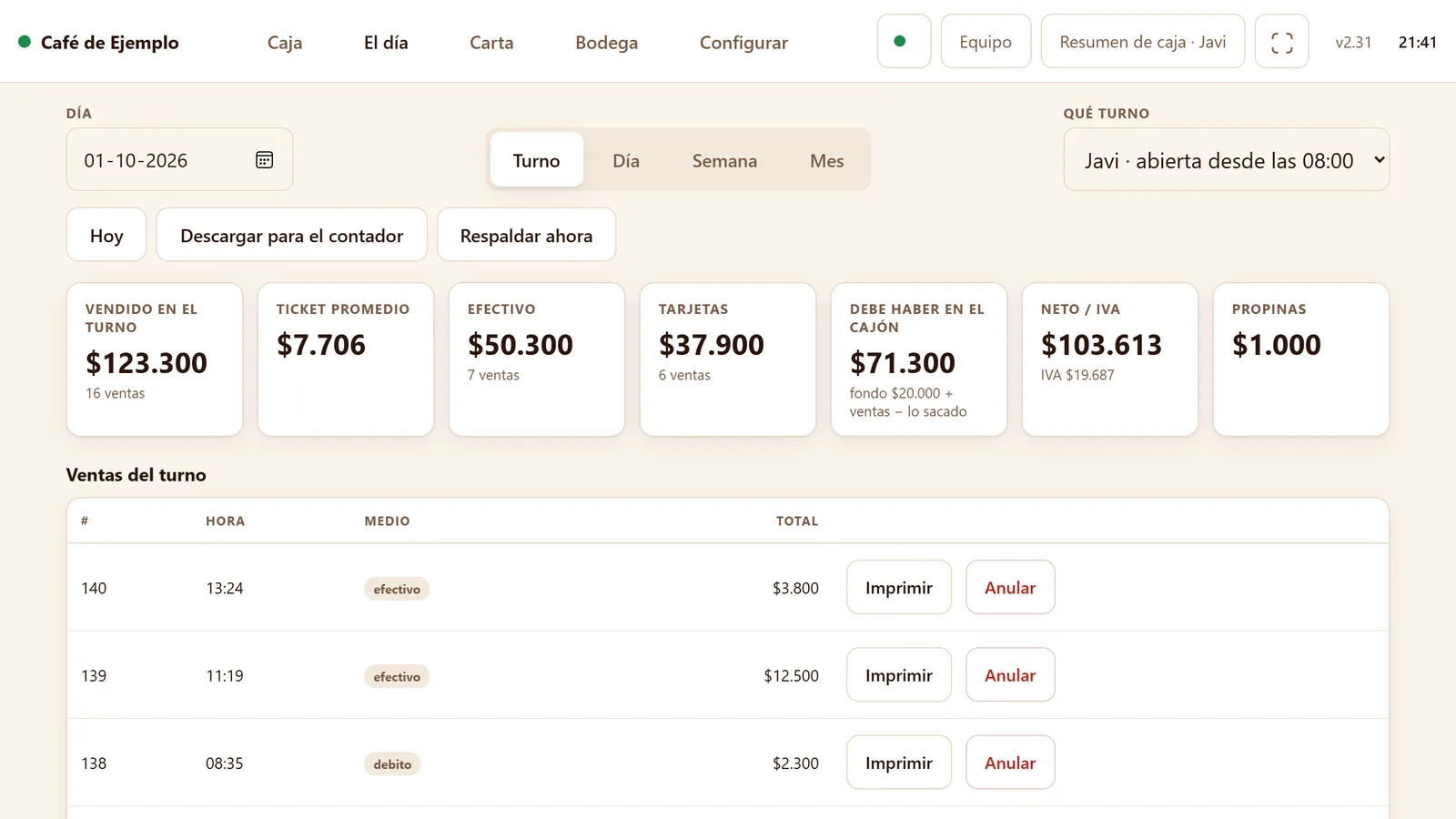Select the Debe haber en el cajón card

[x=919, y=359]
